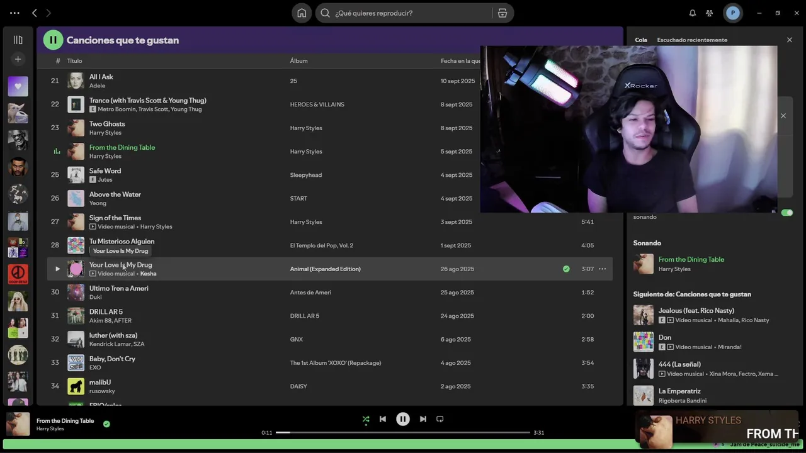Sort the tracks by 'Título' column header
This screenshot has width=806, height=453.
pyautogui.click(x=74, y=61)
